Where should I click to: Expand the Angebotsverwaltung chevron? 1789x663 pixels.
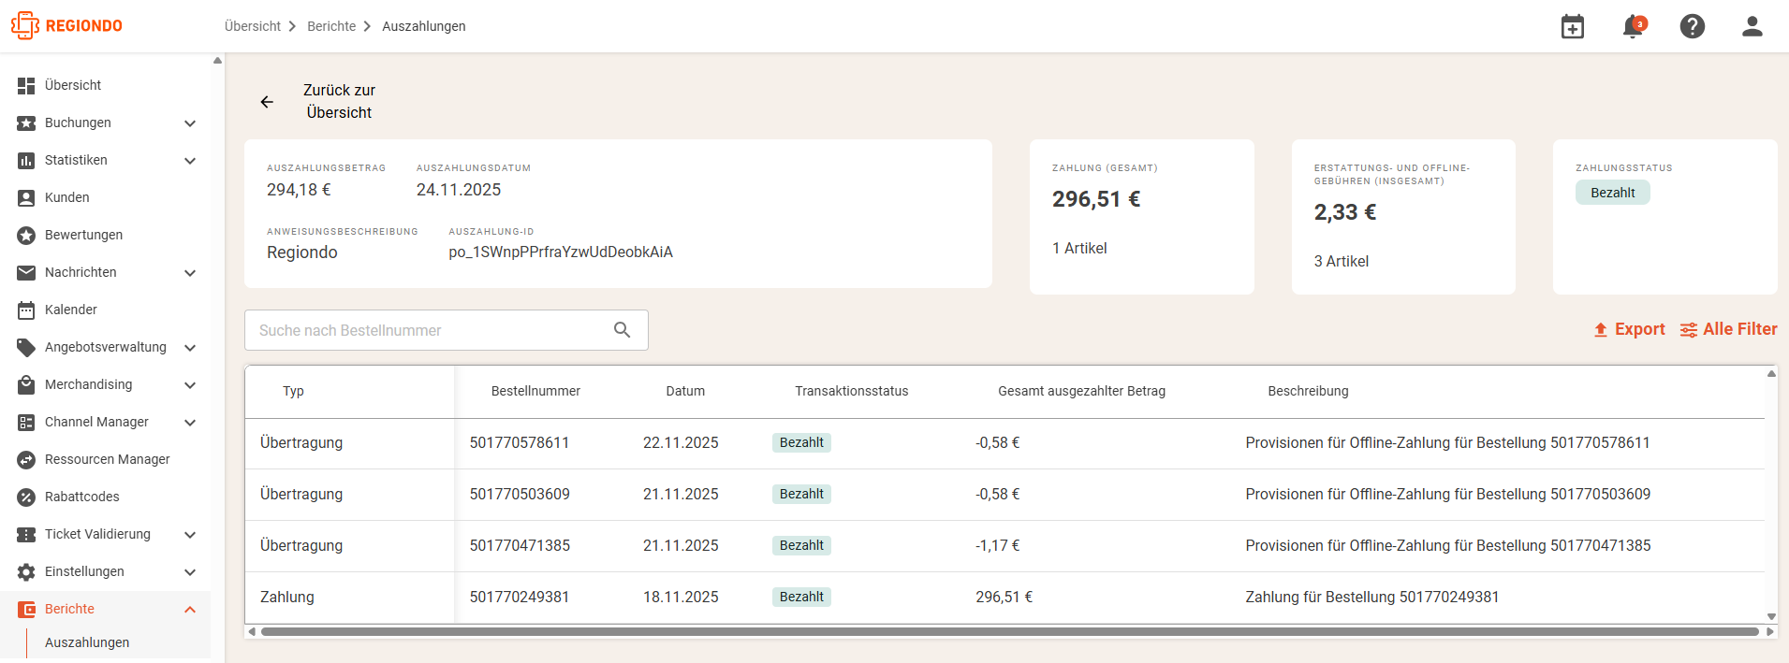click(190, 348)
